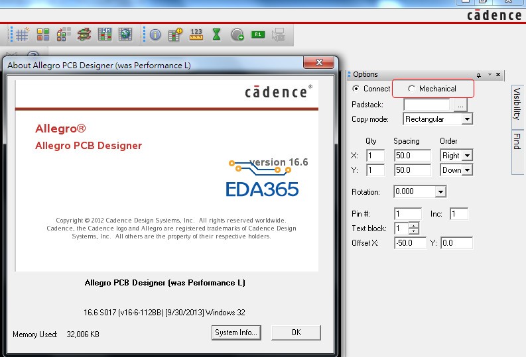Click the Text block value field
Viewport: 526px width, 357px height.
[401, 229]
